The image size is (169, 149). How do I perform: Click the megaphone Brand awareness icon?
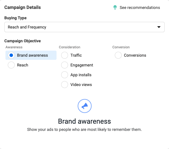[84, 106]
